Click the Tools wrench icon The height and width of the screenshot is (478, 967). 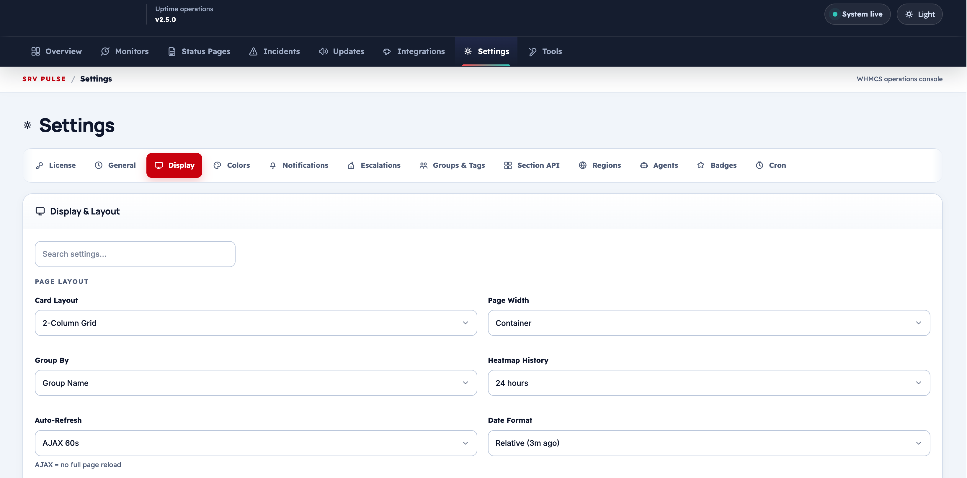[532, 51]
